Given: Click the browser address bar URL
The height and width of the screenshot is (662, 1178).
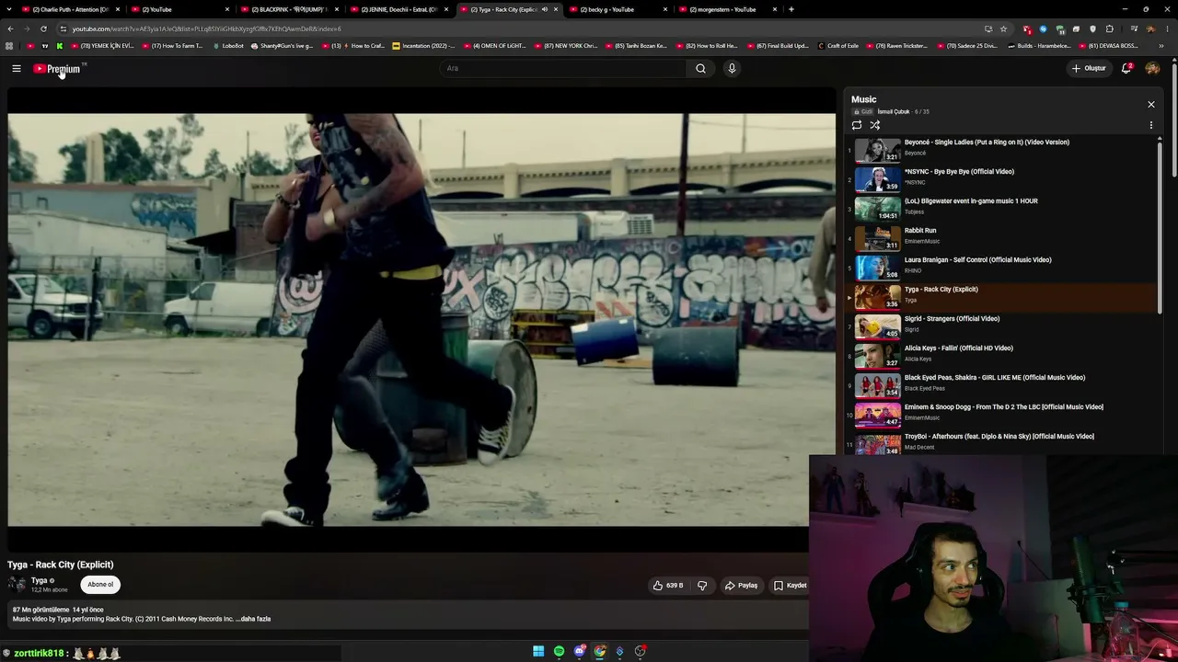Looking at the screenshot, I should 207,29.
